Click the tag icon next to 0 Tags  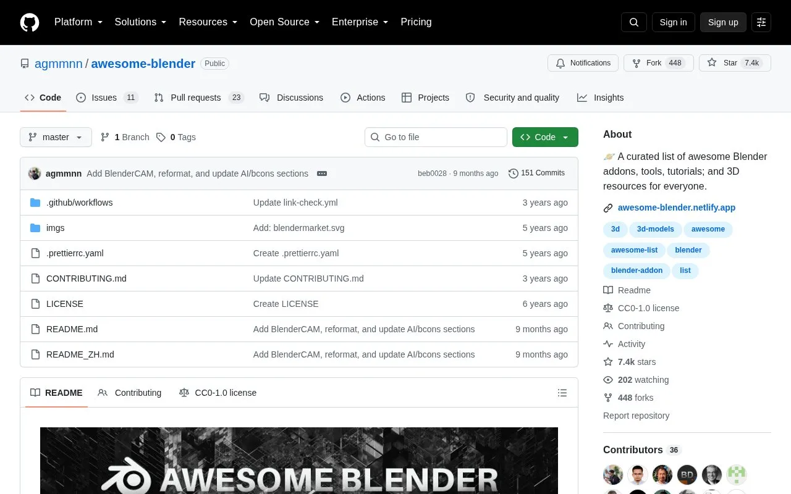pyautogui.click(x=161, y=137)
